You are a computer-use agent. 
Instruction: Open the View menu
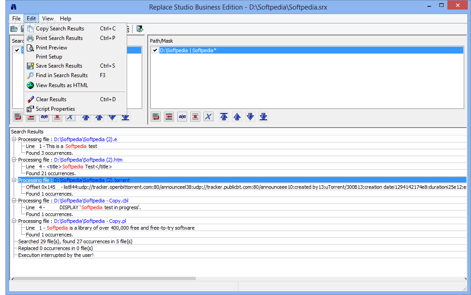click(48, 19)
